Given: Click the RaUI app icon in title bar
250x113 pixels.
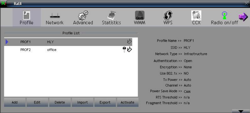Looking at the screenshot, I should coord(3,3).
